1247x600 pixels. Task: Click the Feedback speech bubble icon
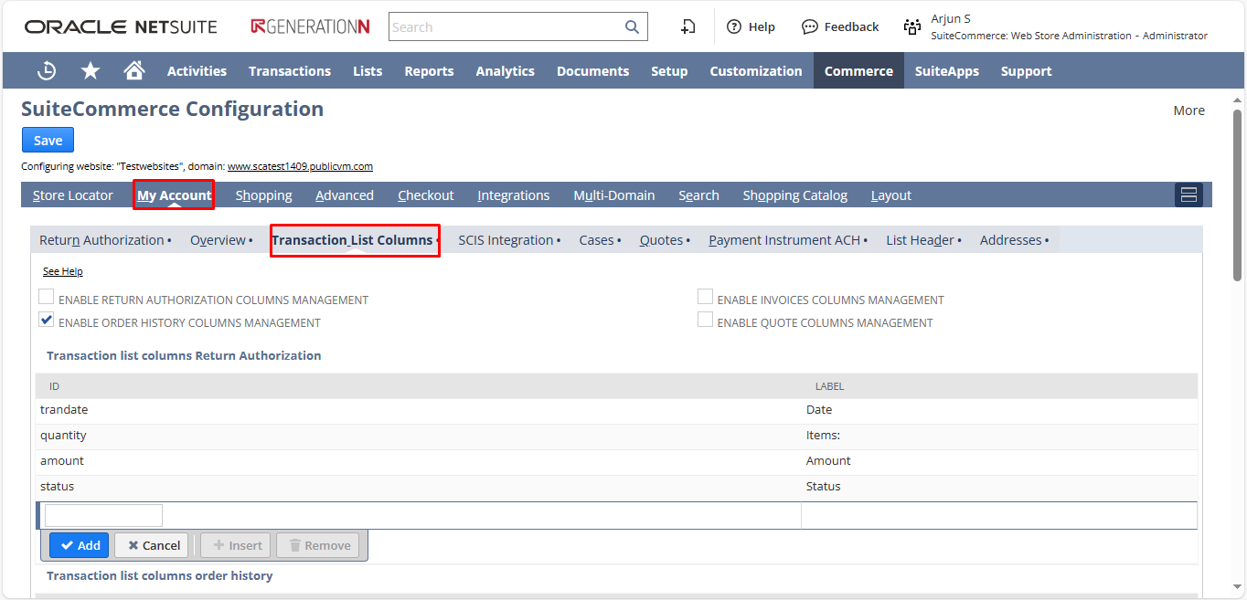click(x=809, y=27)
